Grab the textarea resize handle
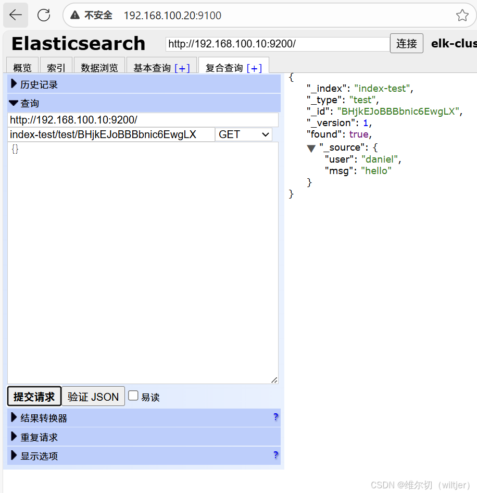This screenshot has width=477, height=493. 274,380
